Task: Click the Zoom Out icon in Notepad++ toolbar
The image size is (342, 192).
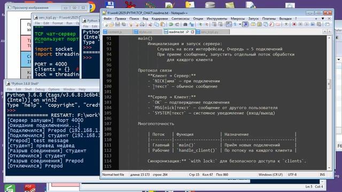Action: pyautogui.click(x=206, y=25)
